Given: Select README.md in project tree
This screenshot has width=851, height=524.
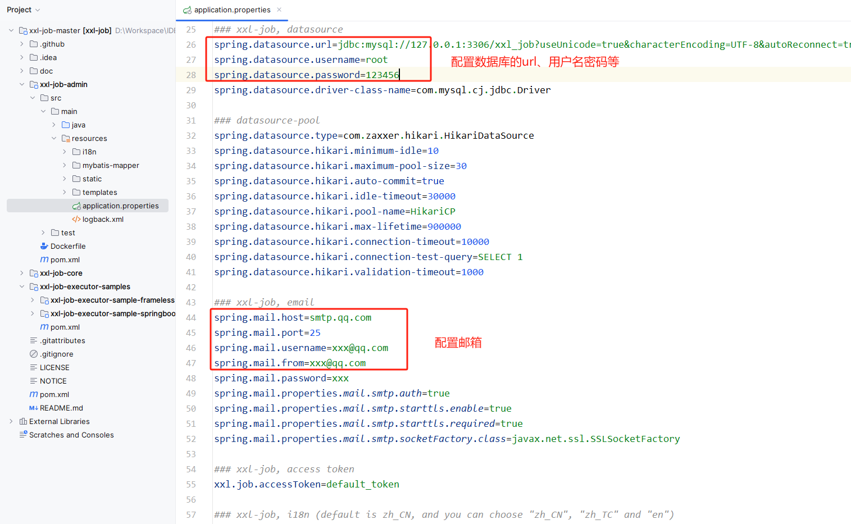Looking at the screenshot, I should click(x=61, y=408).
